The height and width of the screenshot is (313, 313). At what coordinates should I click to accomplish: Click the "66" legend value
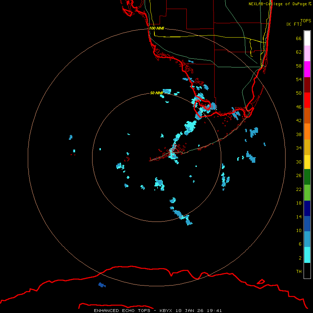click(299, 38)
